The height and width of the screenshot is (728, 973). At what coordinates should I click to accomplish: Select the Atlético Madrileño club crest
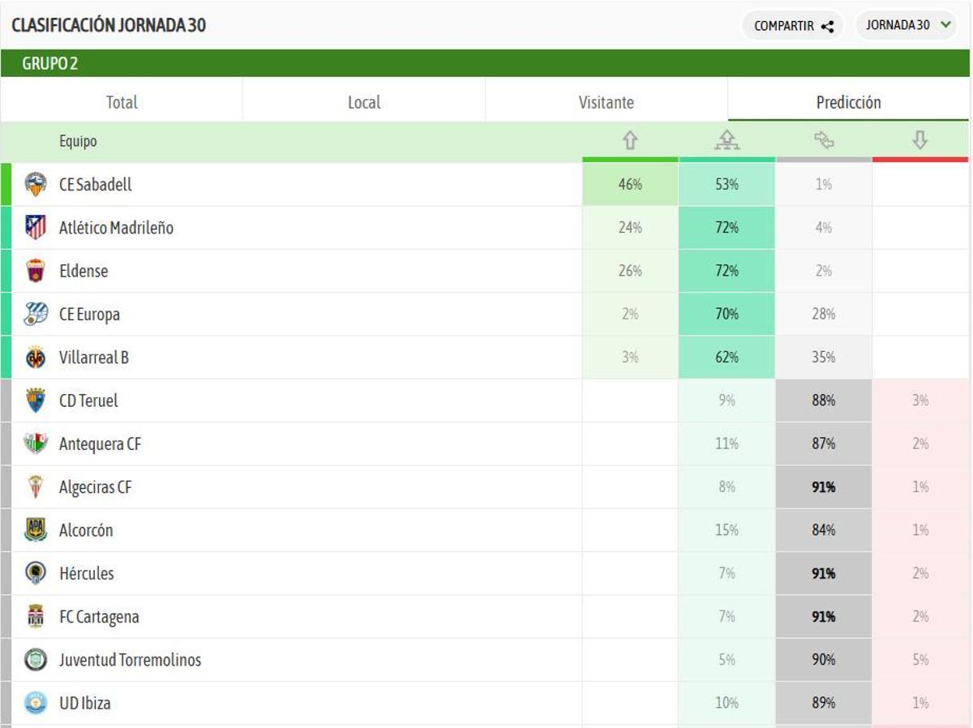tap(34, 228)
